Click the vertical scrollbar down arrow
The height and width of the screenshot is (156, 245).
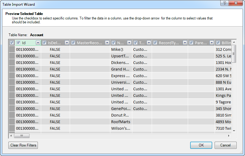pos(234,131)
